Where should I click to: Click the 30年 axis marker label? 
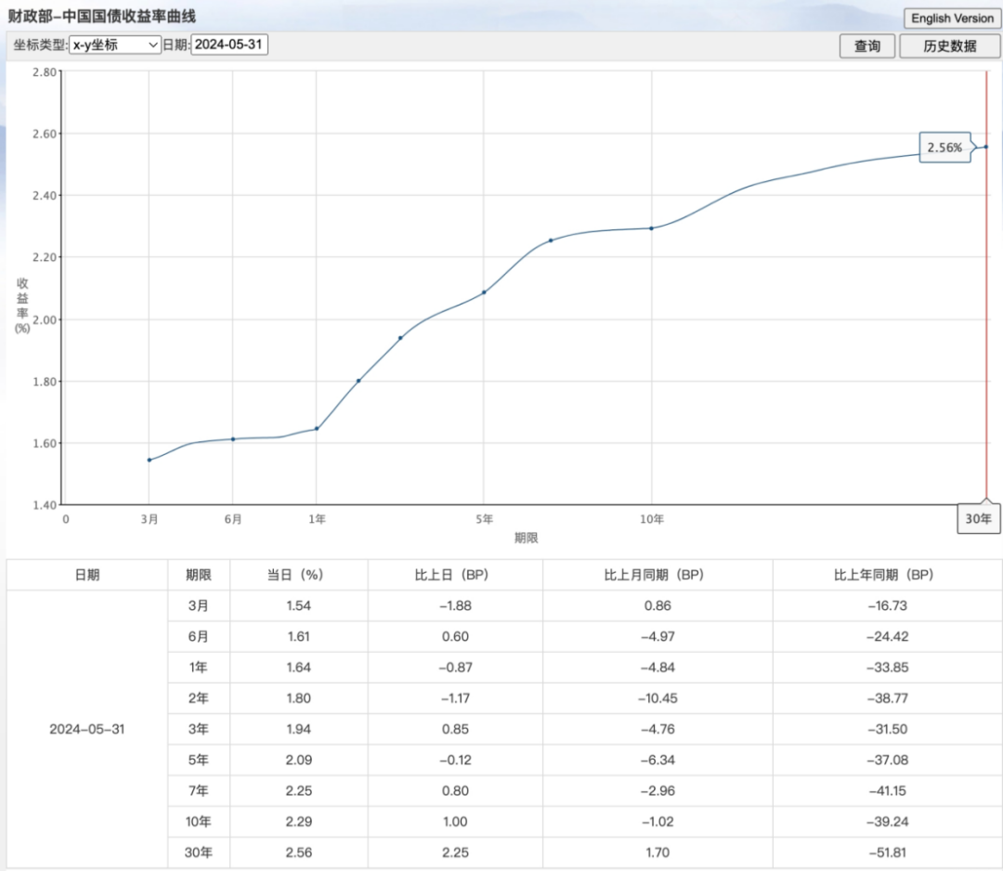tap(978, 519)
